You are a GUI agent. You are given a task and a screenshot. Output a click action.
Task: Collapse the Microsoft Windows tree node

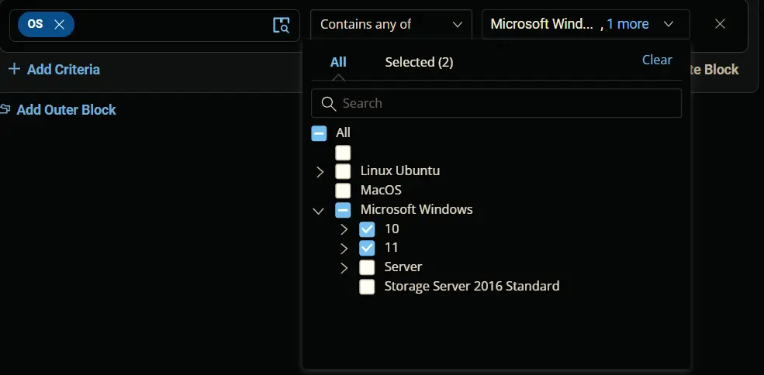click(x=318, y=211)
